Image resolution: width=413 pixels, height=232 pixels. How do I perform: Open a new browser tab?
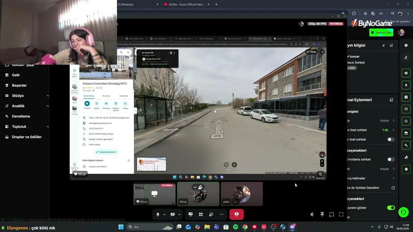pyautogui.click(x=216, y=5)
